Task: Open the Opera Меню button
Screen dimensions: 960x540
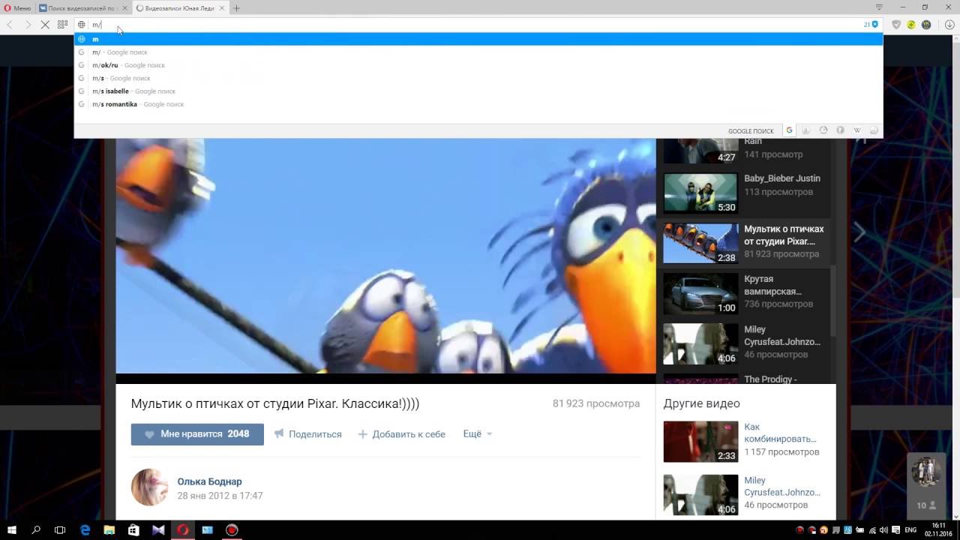Action: coord(17,7)
